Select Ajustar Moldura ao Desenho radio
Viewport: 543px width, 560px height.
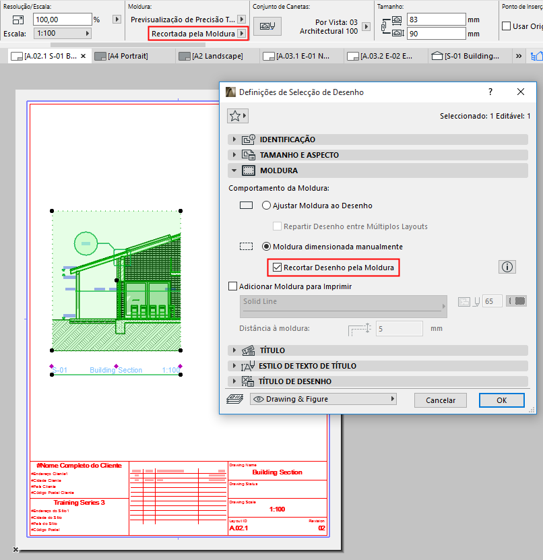266,206
